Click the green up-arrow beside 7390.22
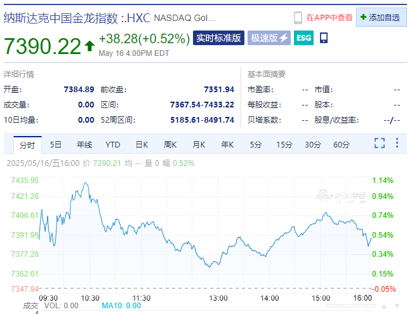 90,46
